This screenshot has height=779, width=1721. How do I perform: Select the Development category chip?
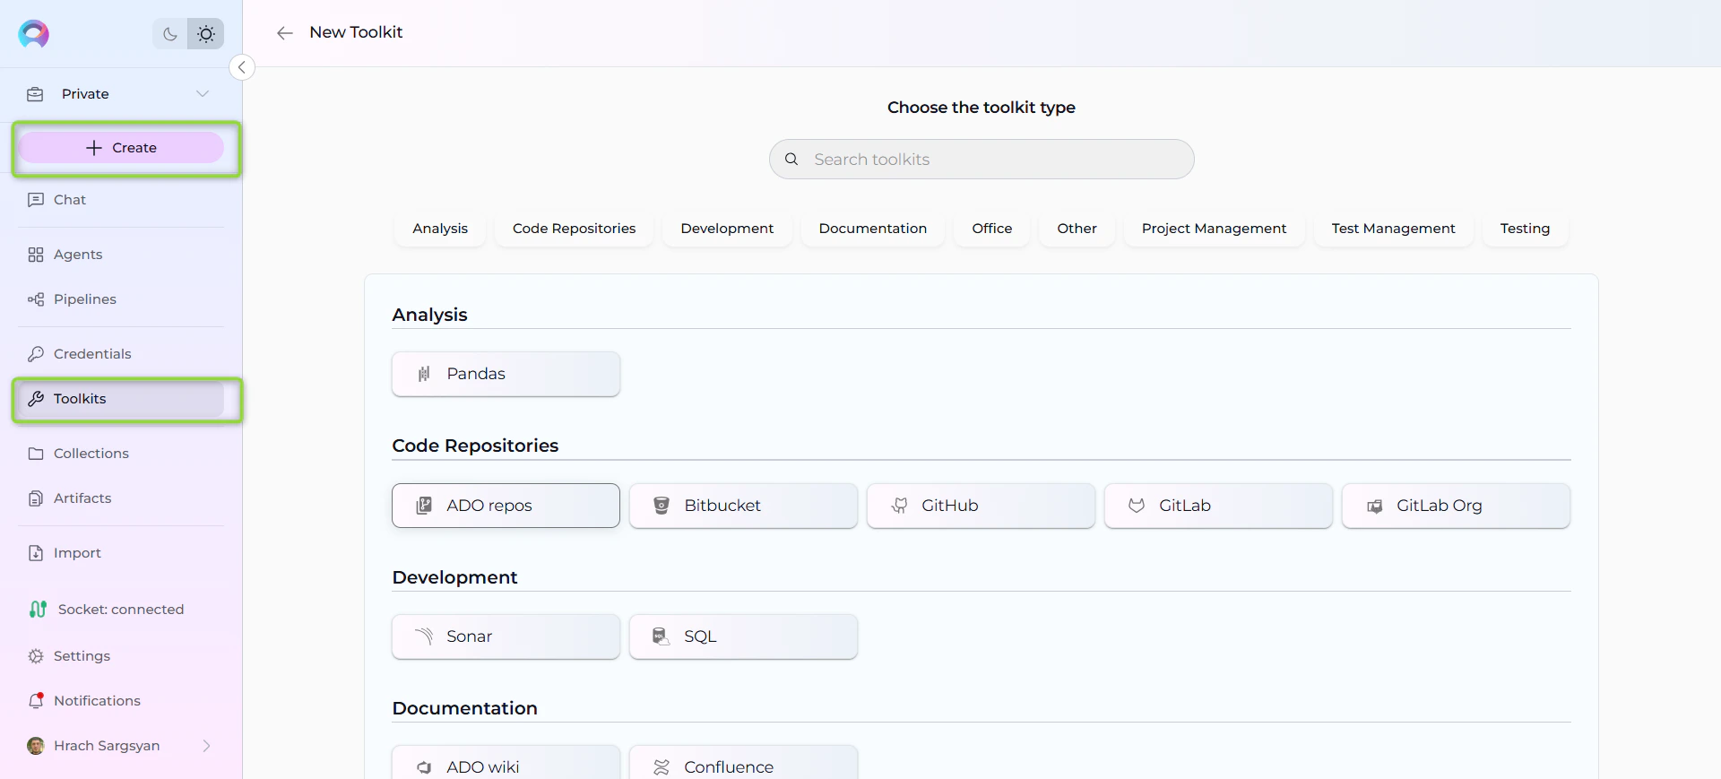pos(727,229)
